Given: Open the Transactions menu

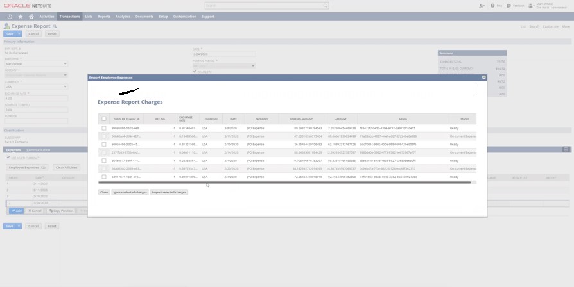Looking at the screenshot, I should pos(69,16).
